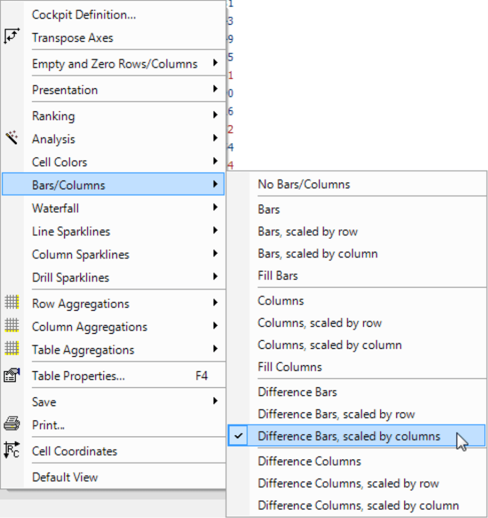Expand the Presentation submenu arrow
Image resolution: width=488 pixels, height=518 pixels.
coord(215,89)
